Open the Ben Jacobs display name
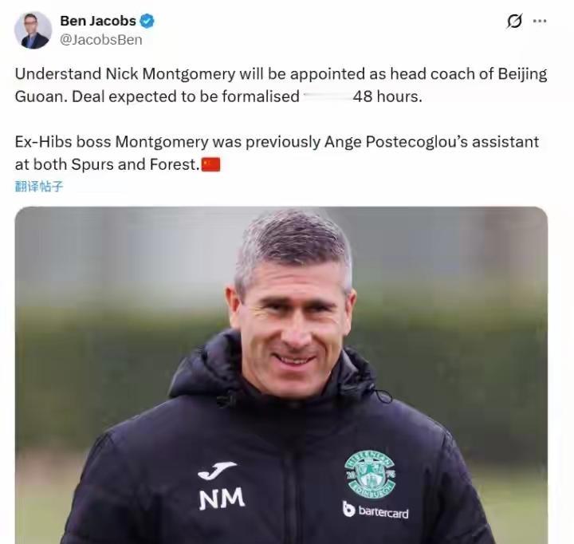Viewport: 574px width, 544px height. (98, 21)
